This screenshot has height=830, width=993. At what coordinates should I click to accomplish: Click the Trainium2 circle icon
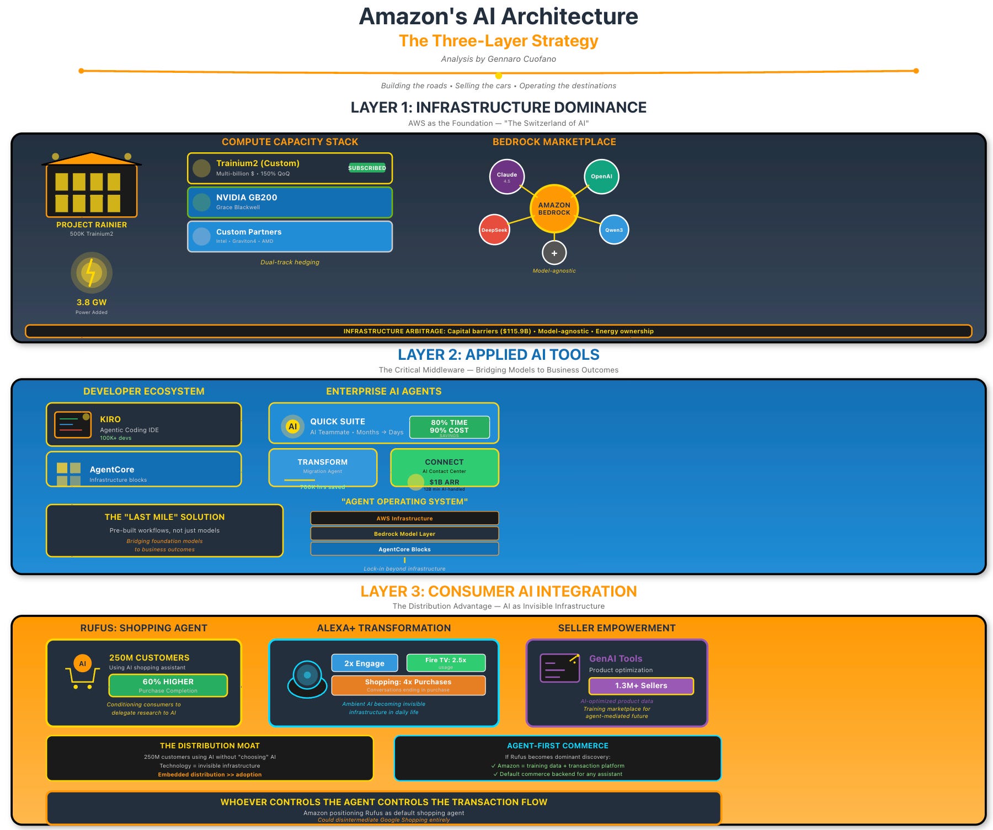click(x=201, y=168)
